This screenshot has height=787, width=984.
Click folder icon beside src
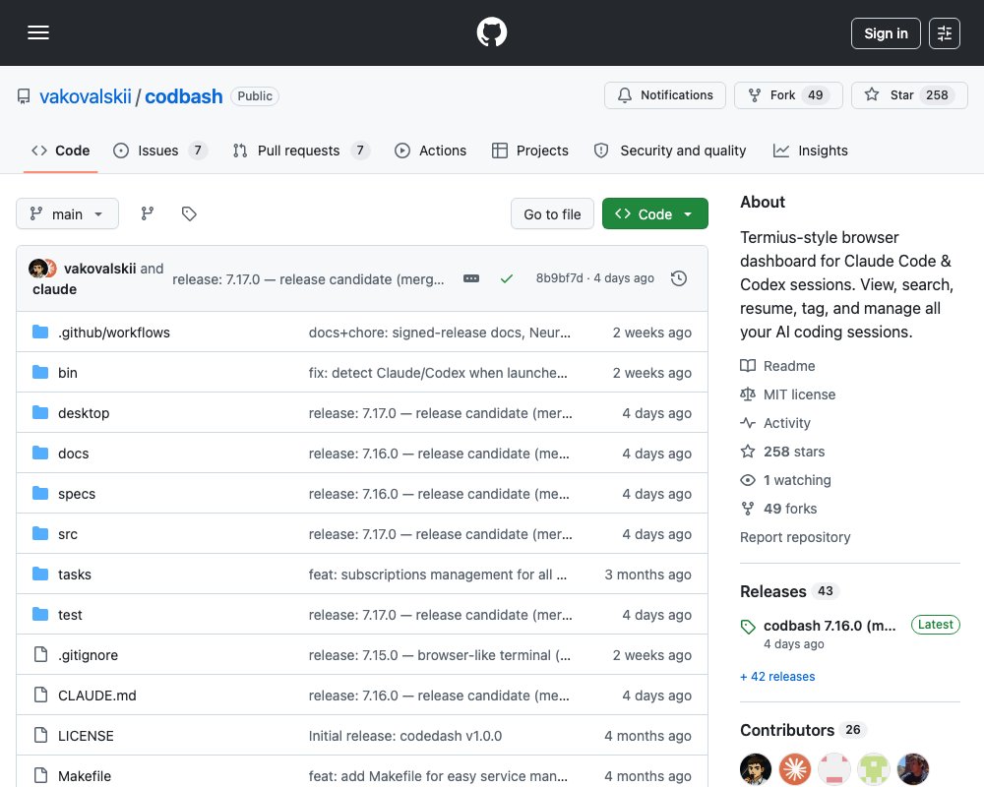pyautogui.click(x=40, y=533)
